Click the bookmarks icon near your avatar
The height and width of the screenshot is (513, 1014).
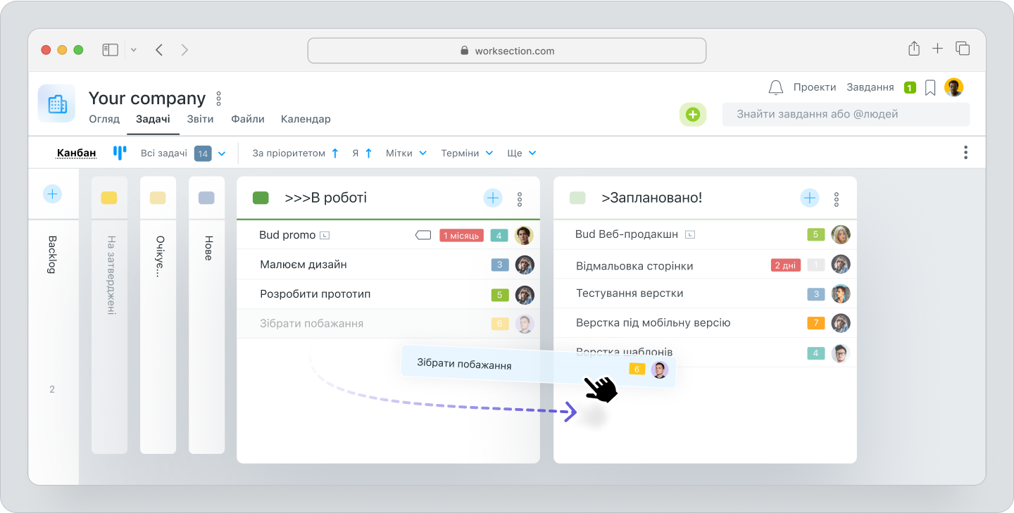click(x=930, y=87)
